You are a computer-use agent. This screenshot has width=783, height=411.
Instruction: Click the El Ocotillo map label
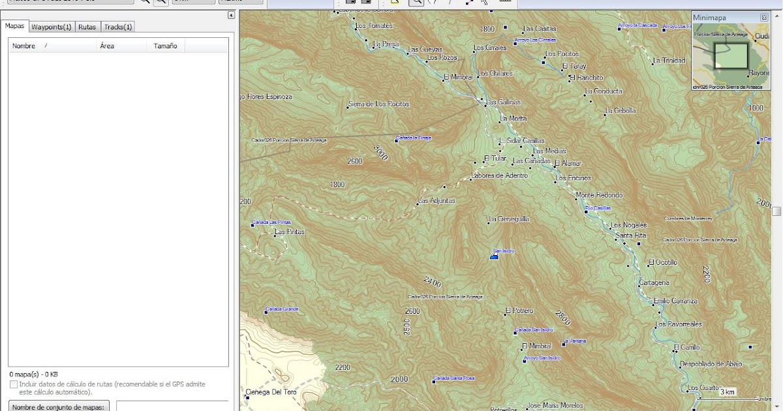pyautogui.click(x=663, y=262)
